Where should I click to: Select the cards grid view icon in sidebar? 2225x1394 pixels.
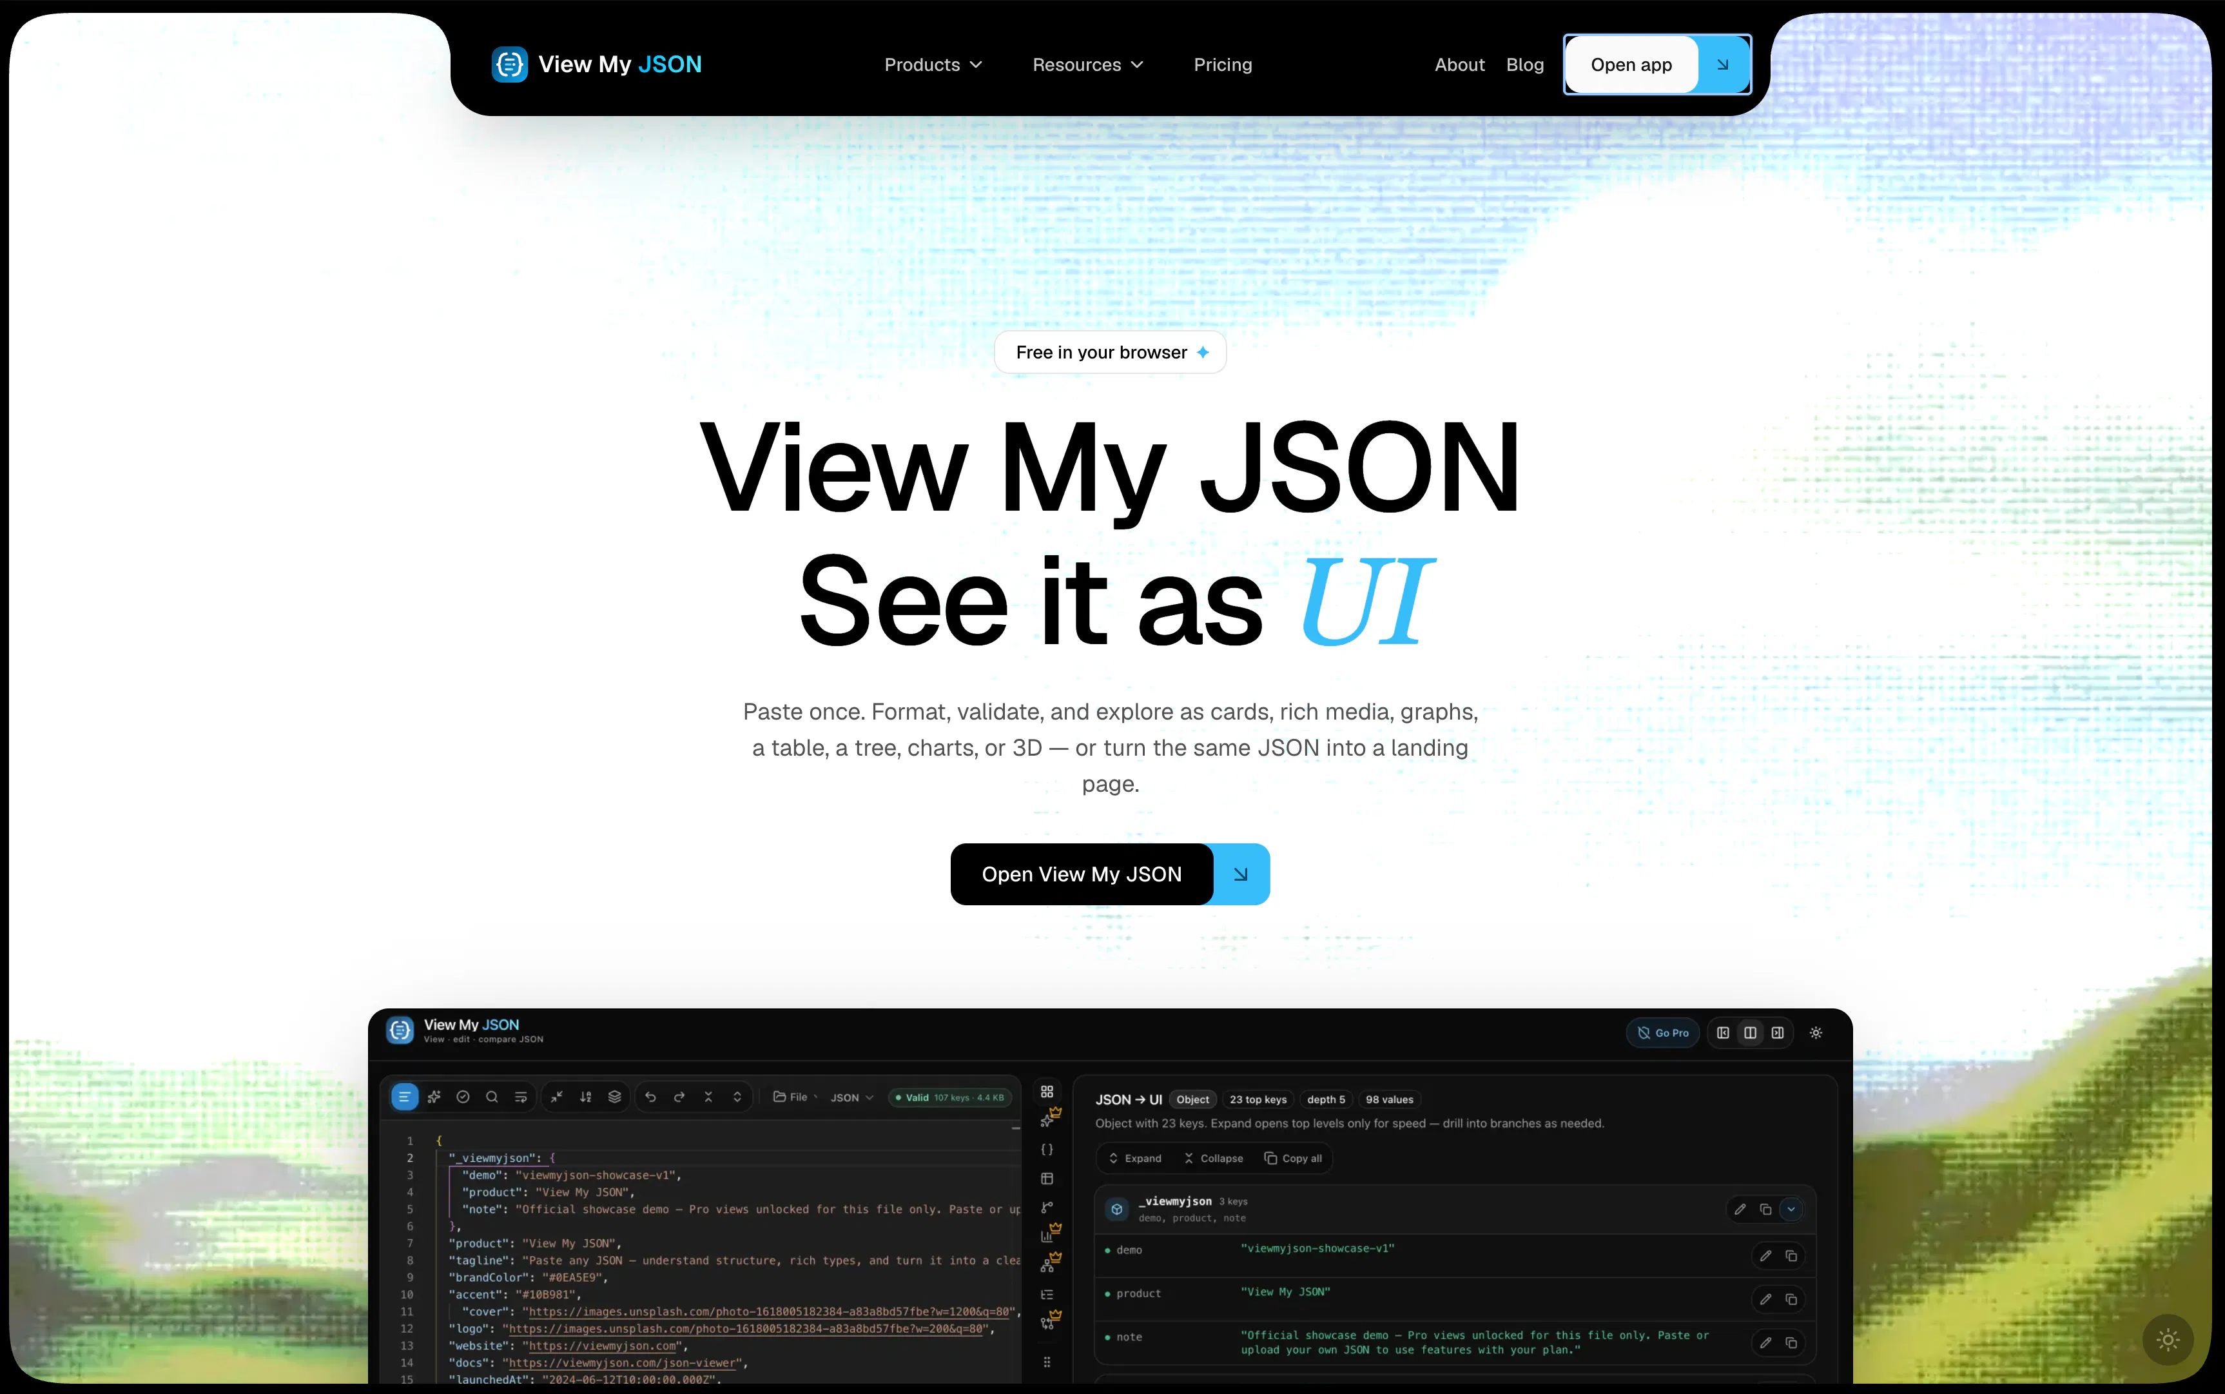point(1047,1092)
